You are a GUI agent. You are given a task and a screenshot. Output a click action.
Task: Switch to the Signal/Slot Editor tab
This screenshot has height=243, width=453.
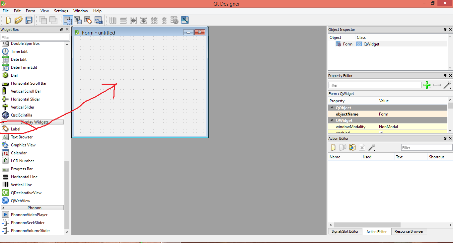(345, 231)
